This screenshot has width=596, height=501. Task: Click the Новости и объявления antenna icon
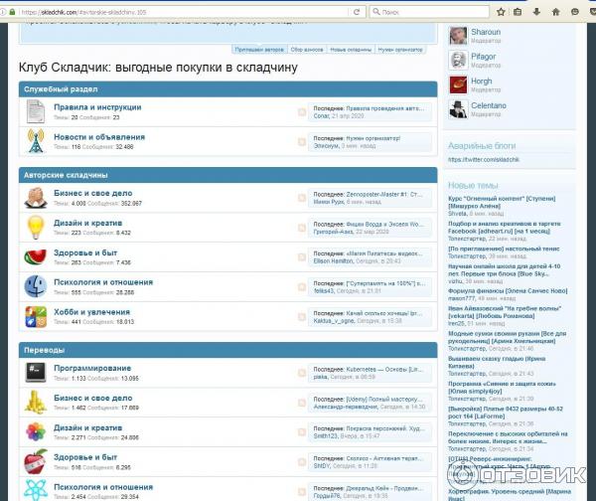point(35,141)
